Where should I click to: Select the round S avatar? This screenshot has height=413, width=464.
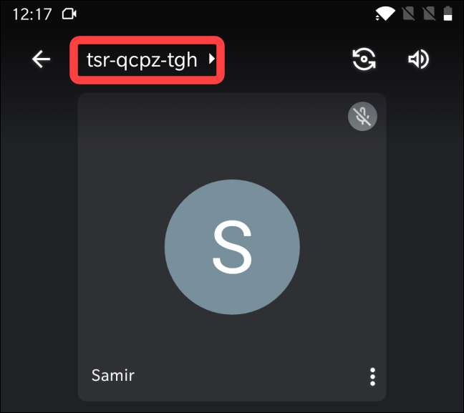pyautogui.click(x=232, y=247)
